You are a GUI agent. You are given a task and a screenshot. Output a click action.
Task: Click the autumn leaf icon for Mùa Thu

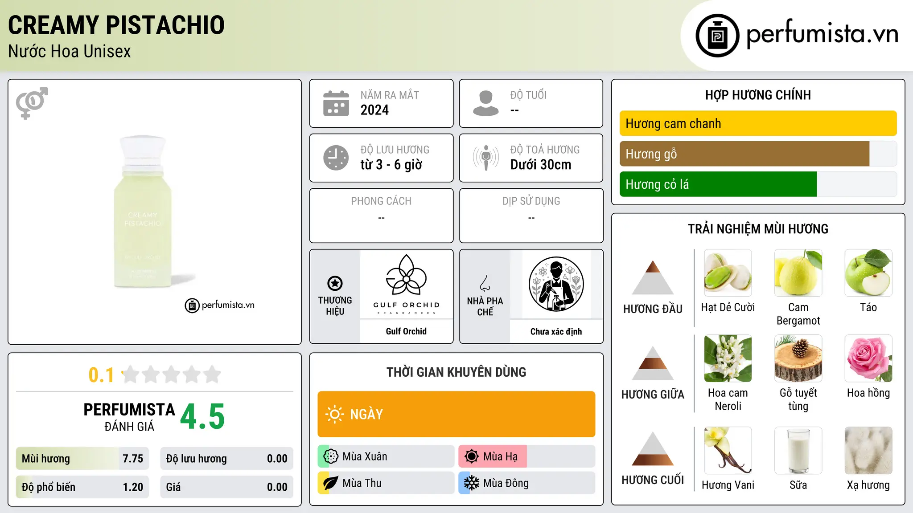[331, 483]
